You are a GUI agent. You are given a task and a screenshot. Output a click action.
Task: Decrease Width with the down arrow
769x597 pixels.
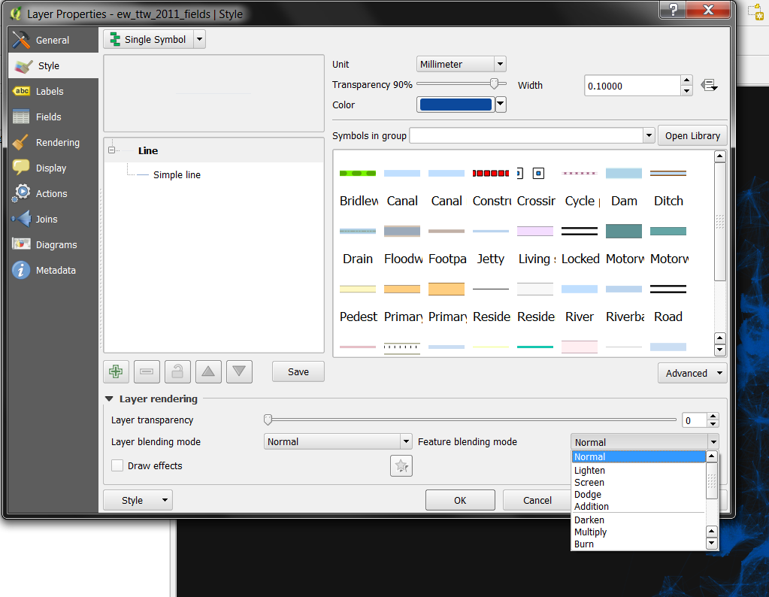coord(686,91)
